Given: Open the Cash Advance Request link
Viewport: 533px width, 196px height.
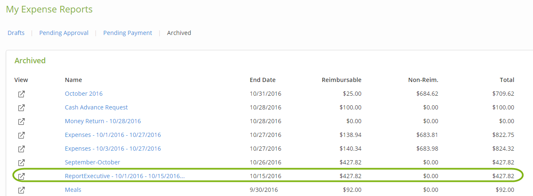Looking at the screenshot, I should pyautogui.click(x=96, y=107).
